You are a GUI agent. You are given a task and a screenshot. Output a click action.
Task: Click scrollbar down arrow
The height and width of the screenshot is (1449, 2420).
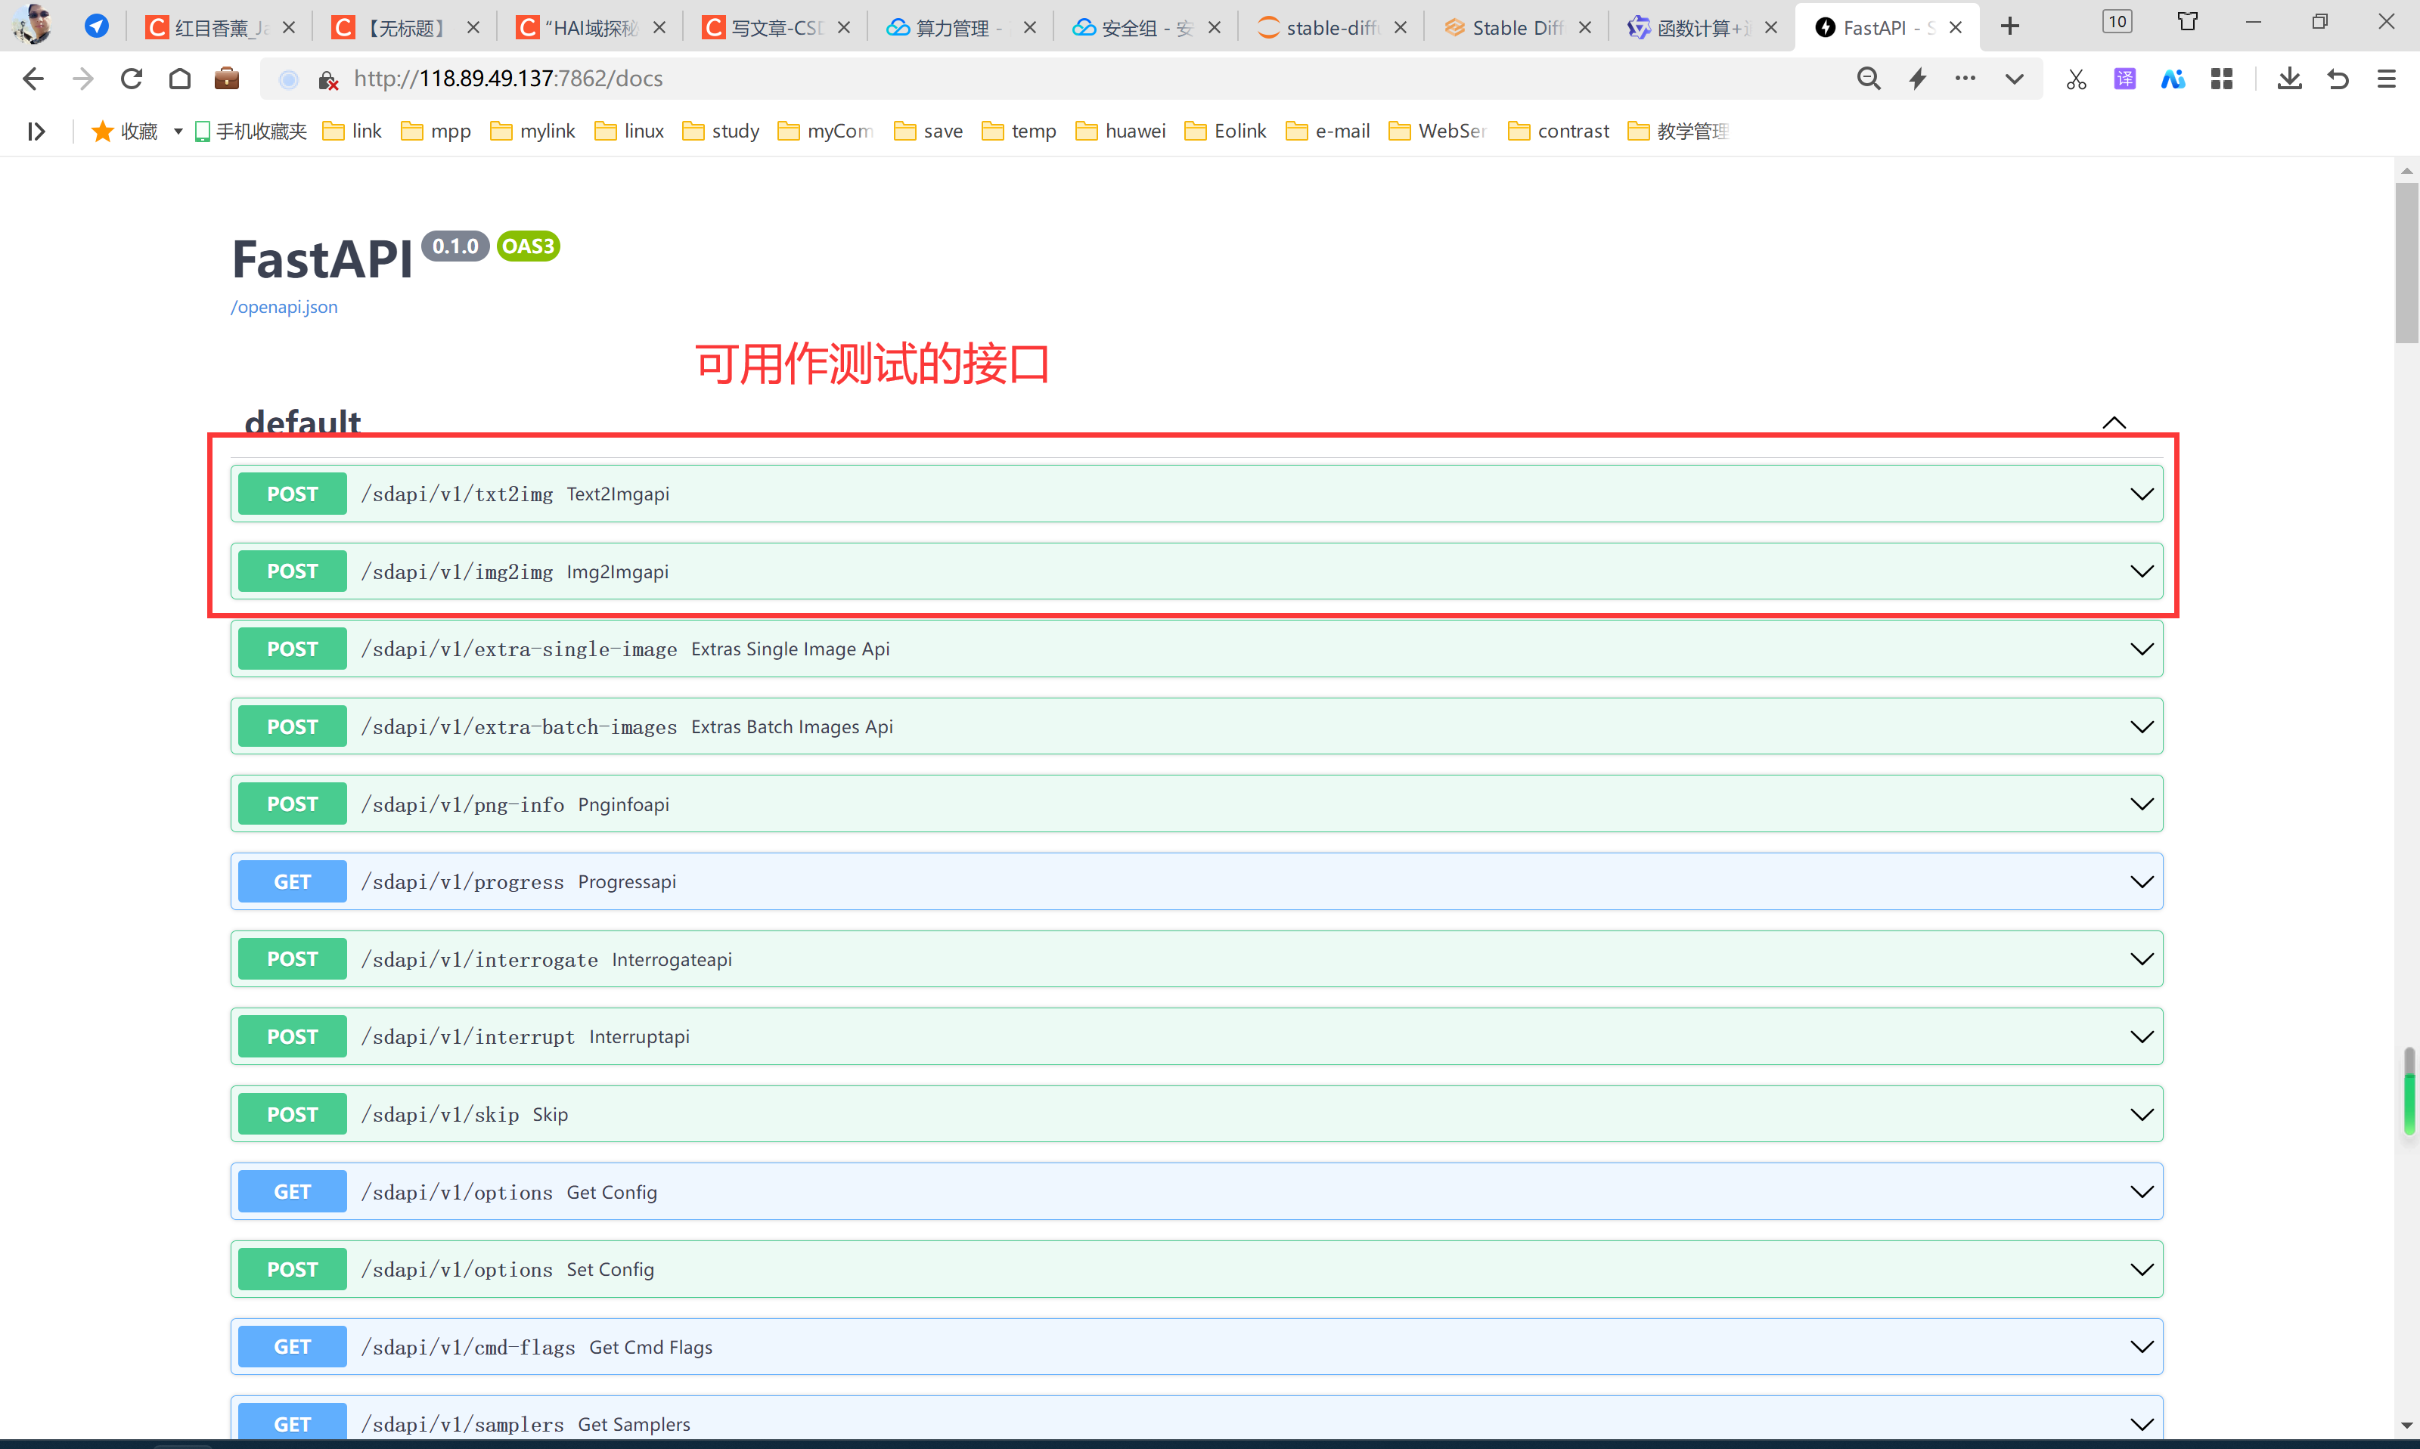[2406, 1426]
